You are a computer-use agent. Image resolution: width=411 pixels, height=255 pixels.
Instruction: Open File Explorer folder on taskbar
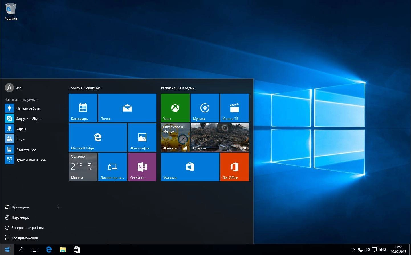[x=62, y=250]
